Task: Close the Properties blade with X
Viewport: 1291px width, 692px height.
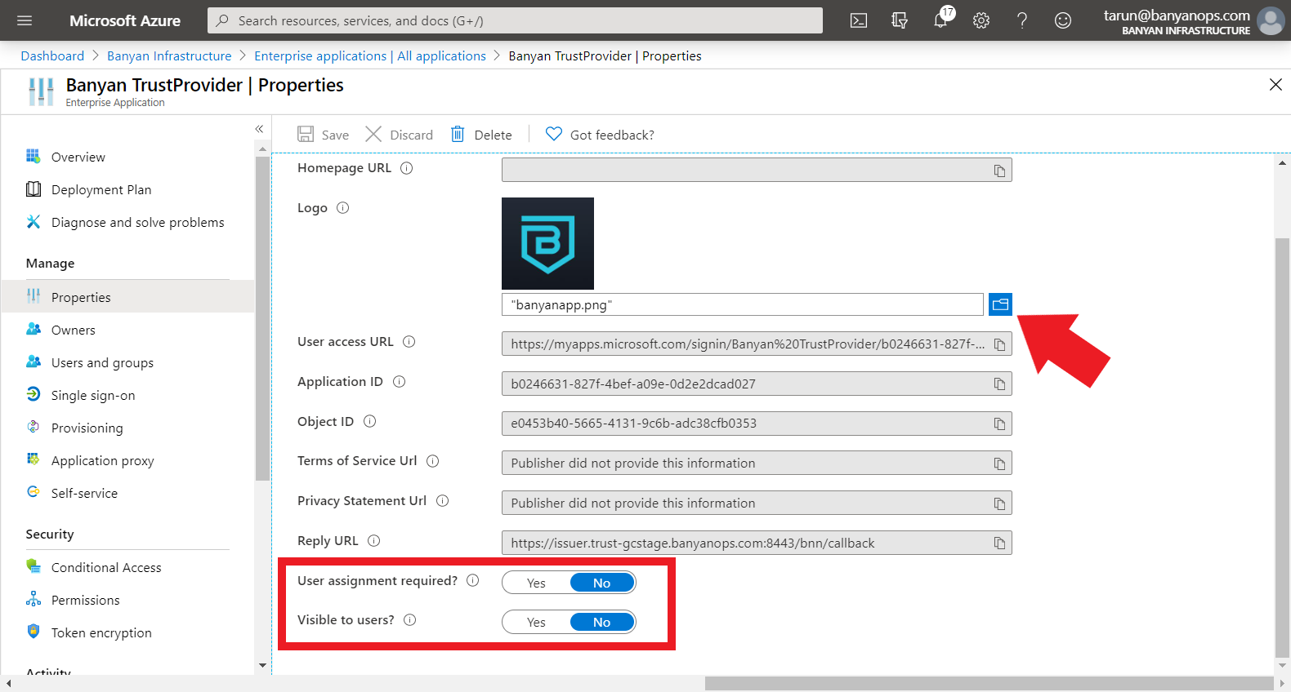Action: (1275, 85)
